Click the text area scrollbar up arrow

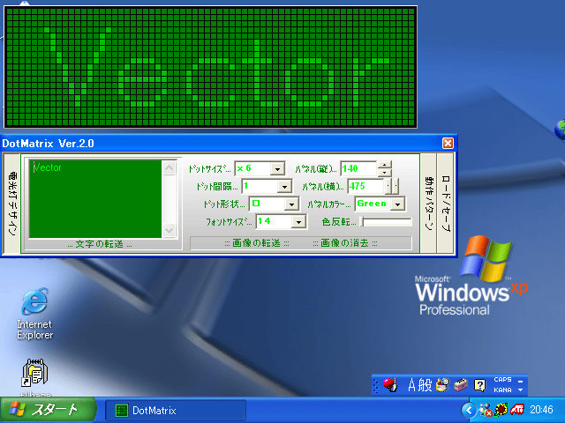[169, 167]
